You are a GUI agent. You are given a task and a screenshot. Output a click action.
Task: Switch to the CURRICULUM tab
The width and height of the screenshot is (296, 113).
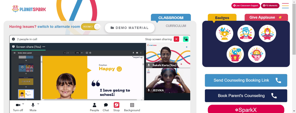tap(176, 26)
